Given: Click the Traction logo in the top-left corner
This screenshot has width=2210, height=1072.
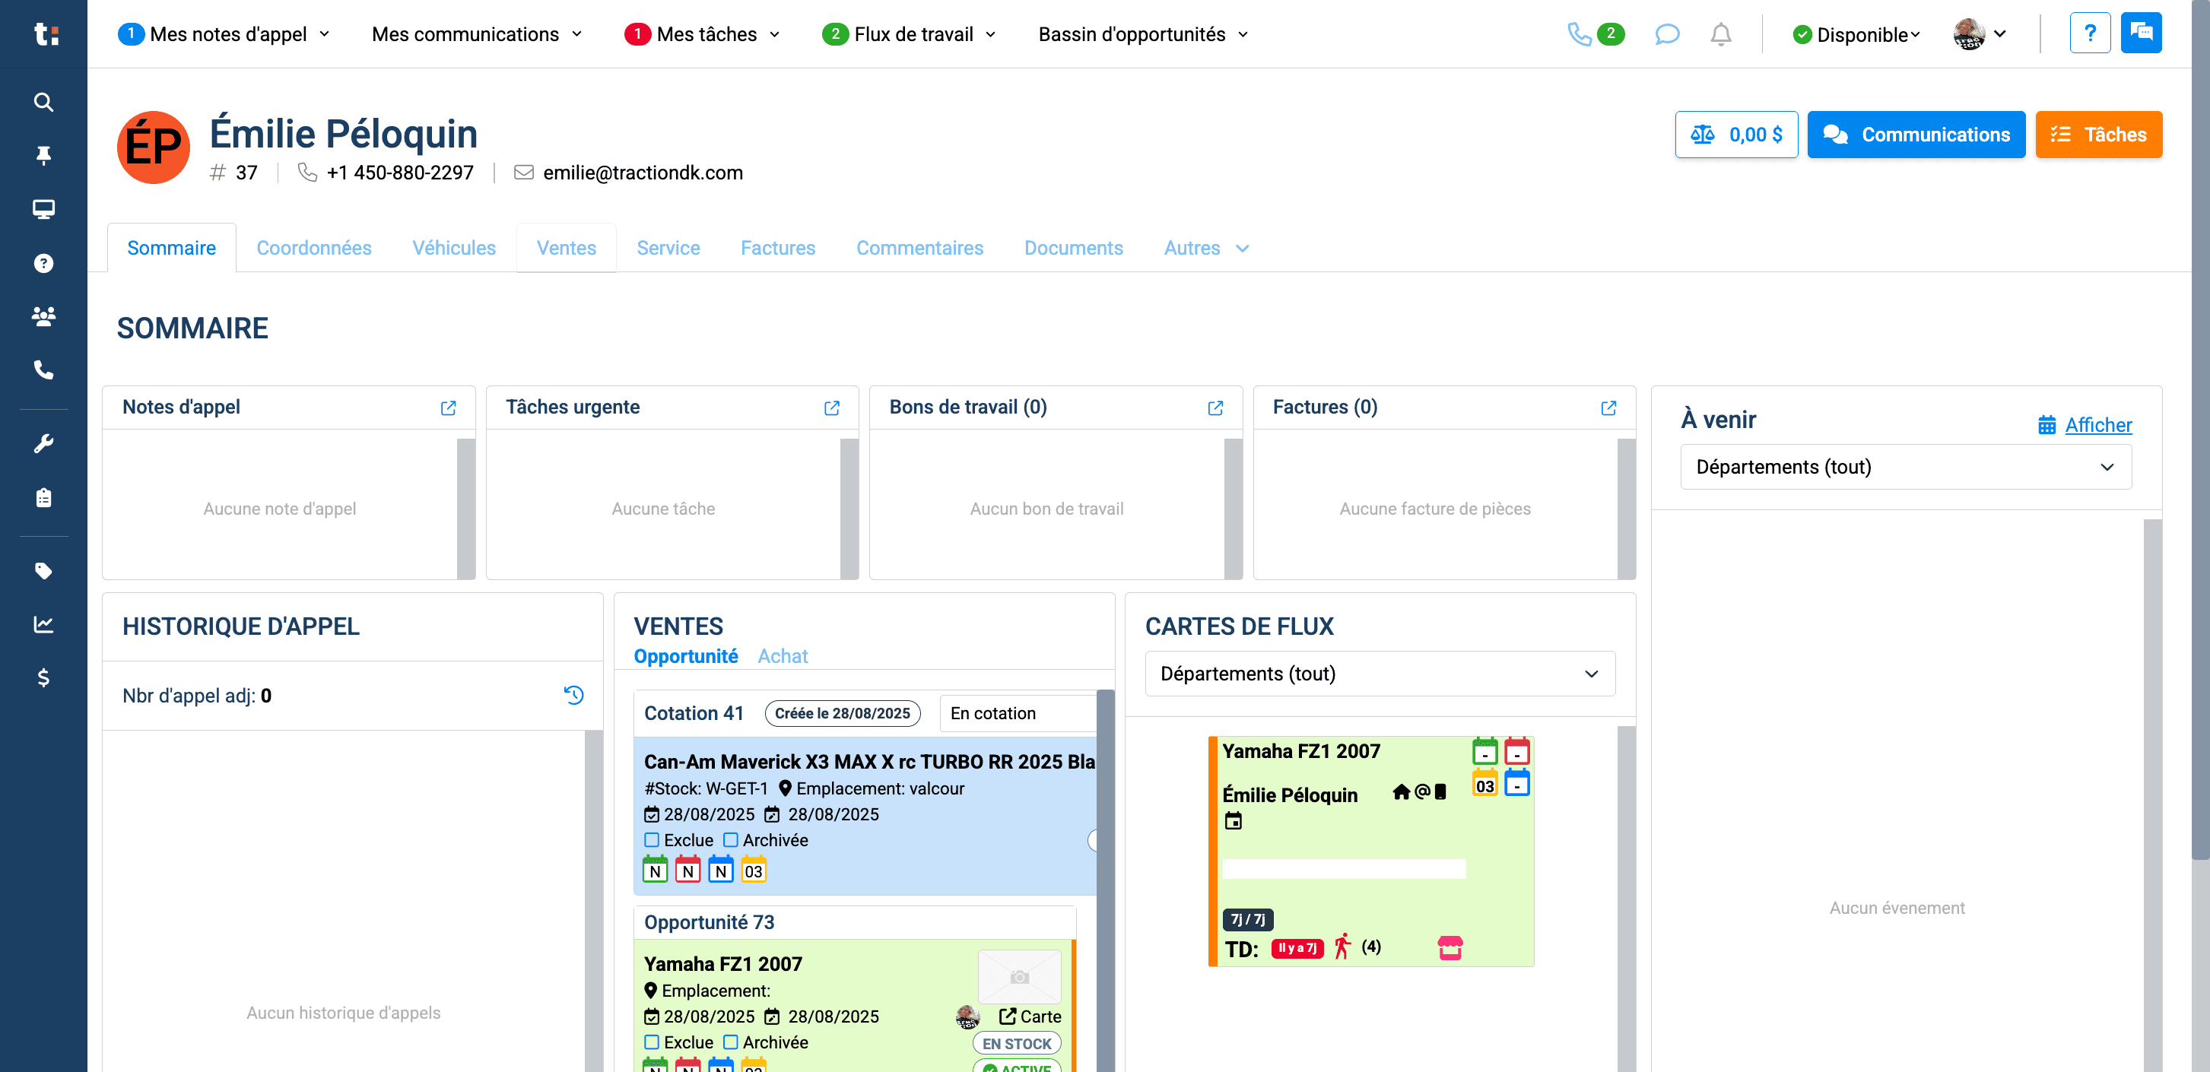Looking at the screenshot, I should [46, 34].
